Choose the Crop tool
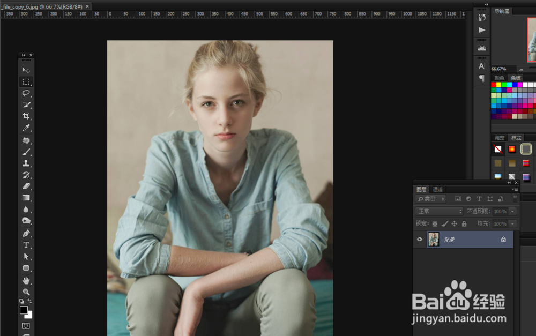Image resolution: width=536 pixels, height=336 pixels. (x=26, y=116)
